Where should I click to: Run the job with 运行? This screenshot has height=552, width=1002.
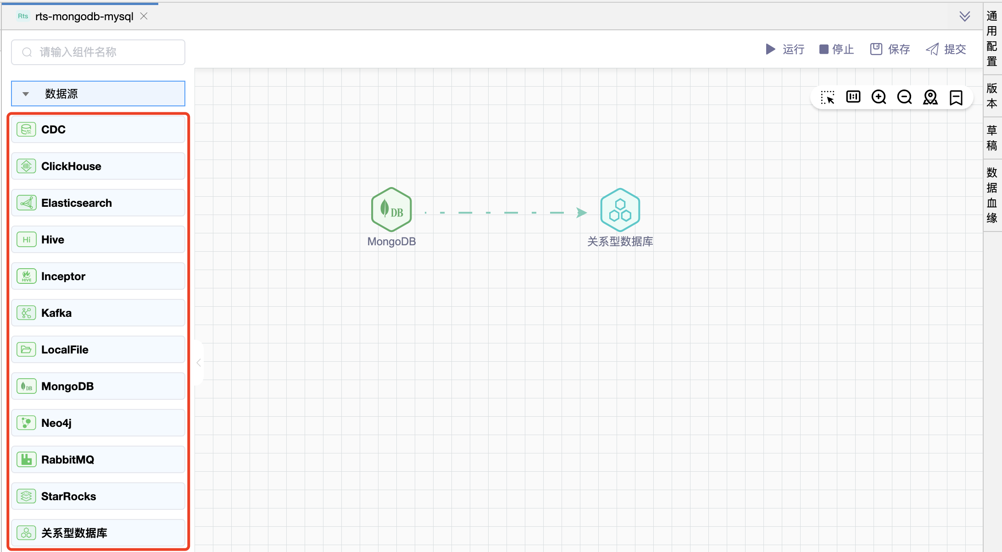[785, 49]
